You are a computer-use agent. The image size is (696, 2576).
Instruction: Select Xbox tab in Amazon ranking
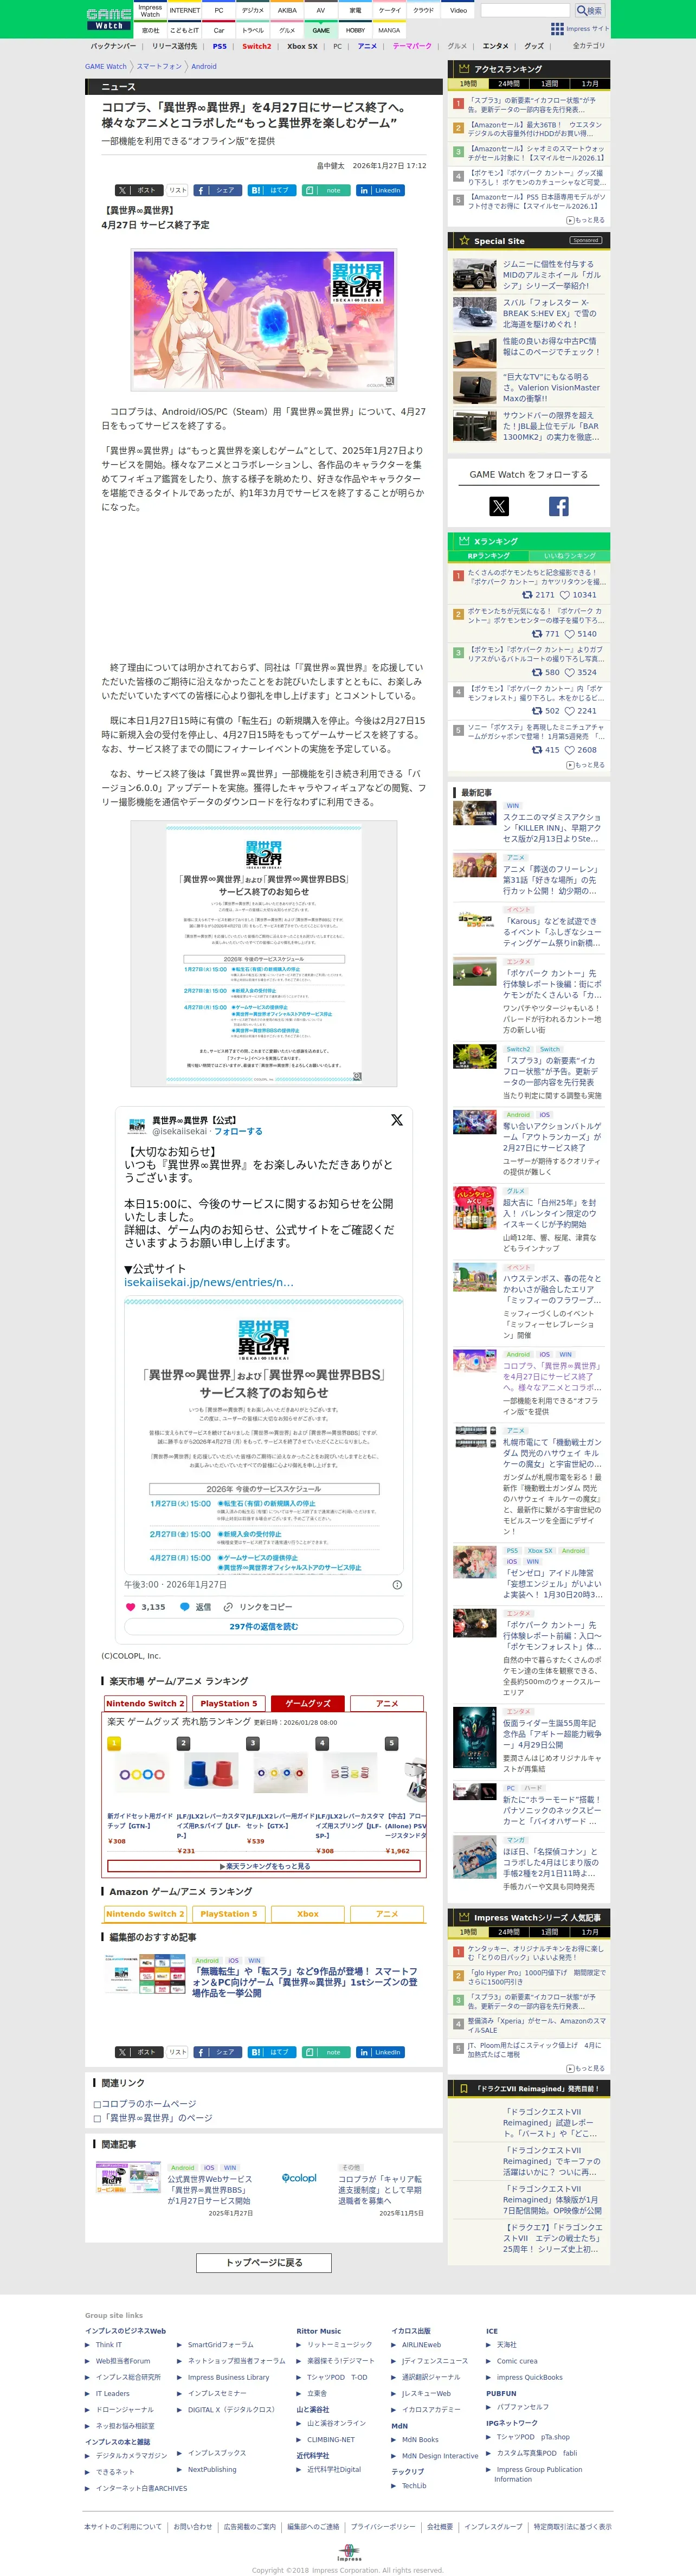pyautogui.click(x=308, y=1914)
